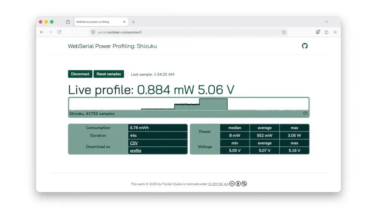Click the Creative Commons CC icon
This screenshot has height=212, width=377.
pyautogui.click(x=232, y=184)
